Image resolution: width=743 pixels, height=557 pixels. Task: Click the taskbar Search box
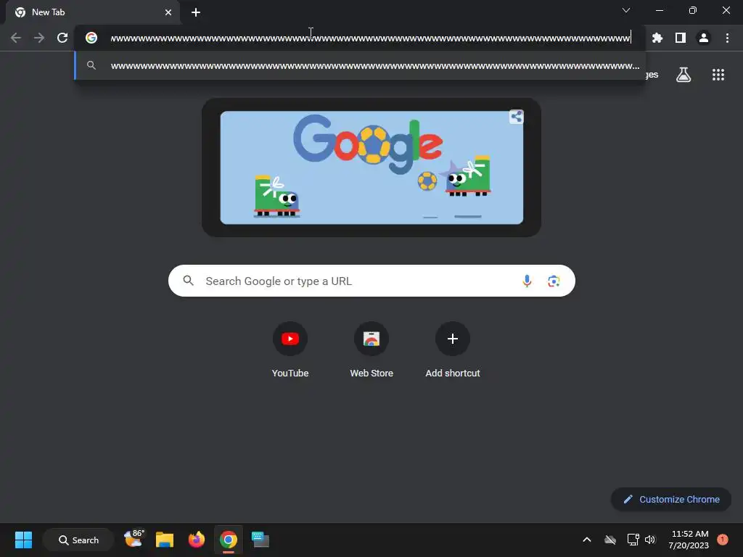[78, 540]
